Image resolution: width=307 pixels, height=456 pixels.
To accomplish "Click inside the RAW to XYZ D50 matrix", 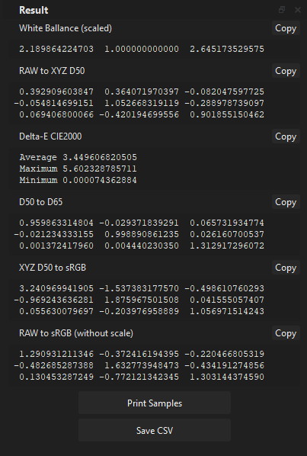I will click(155, 103).
